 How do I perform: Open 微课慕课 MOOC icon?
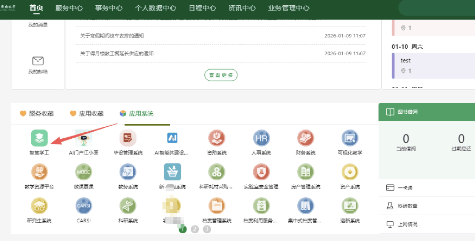pyautogui.click(x=84, y=172)
